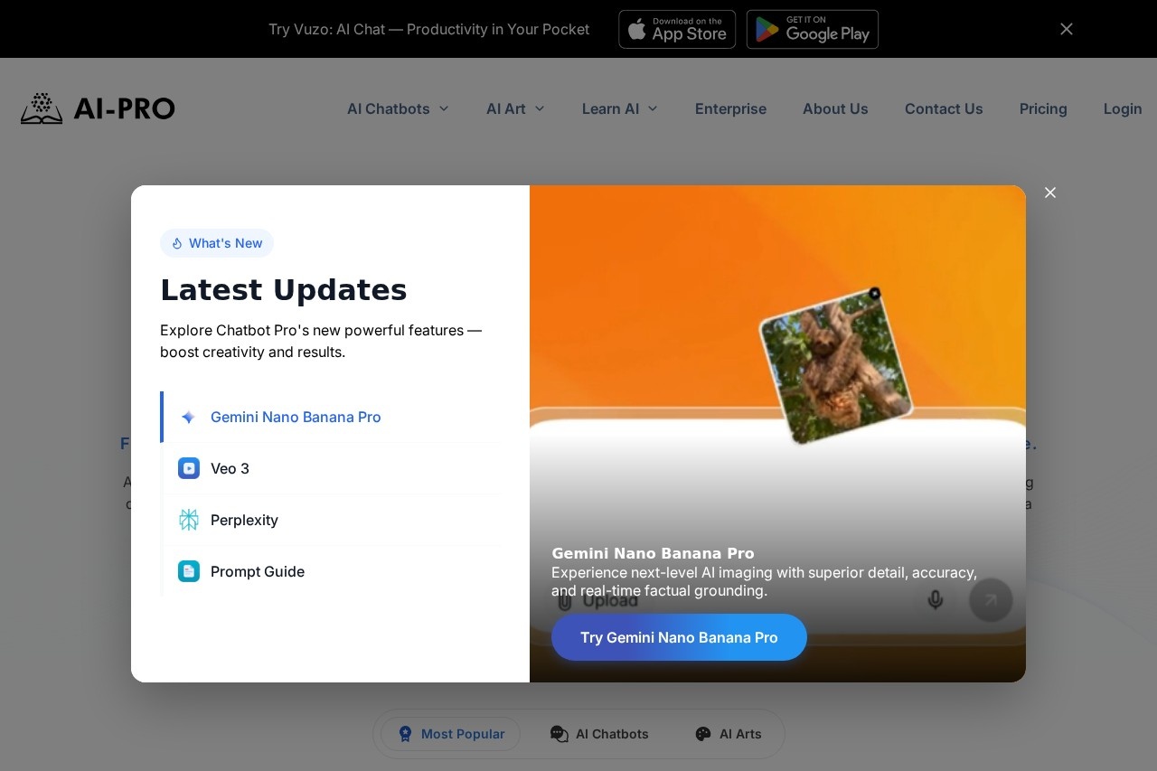The height and width of the screenshot is (771, 1157).
Task: Click the AI-PRO logo
Action: click(98, 108)
